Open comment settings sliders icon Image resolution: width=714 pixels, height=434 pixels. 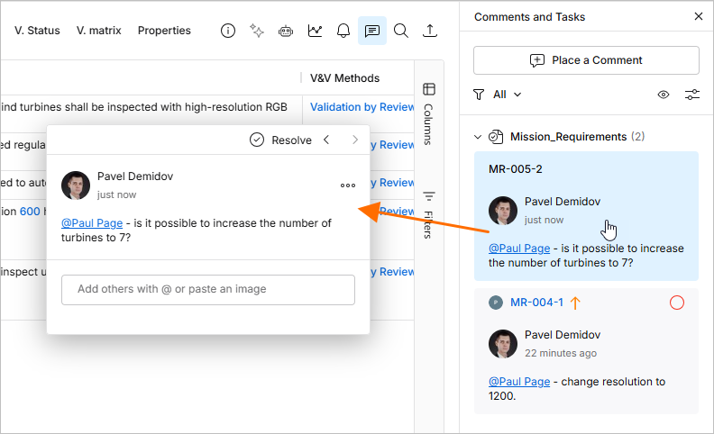tap(692, 95)
